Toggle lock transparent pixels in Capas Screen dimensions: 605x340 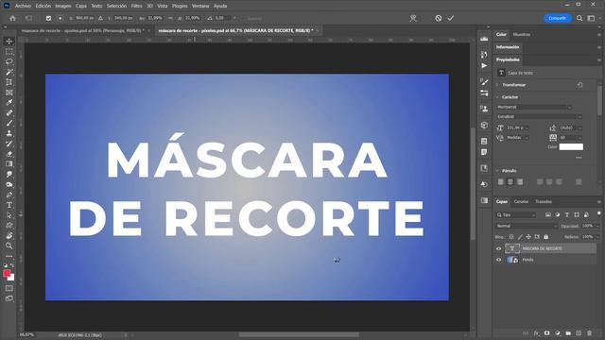click(511, 237)
